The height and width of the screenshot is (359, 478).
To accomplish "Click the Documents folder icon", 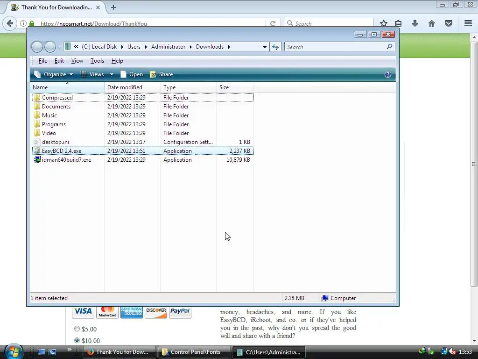I will (37, 106).
